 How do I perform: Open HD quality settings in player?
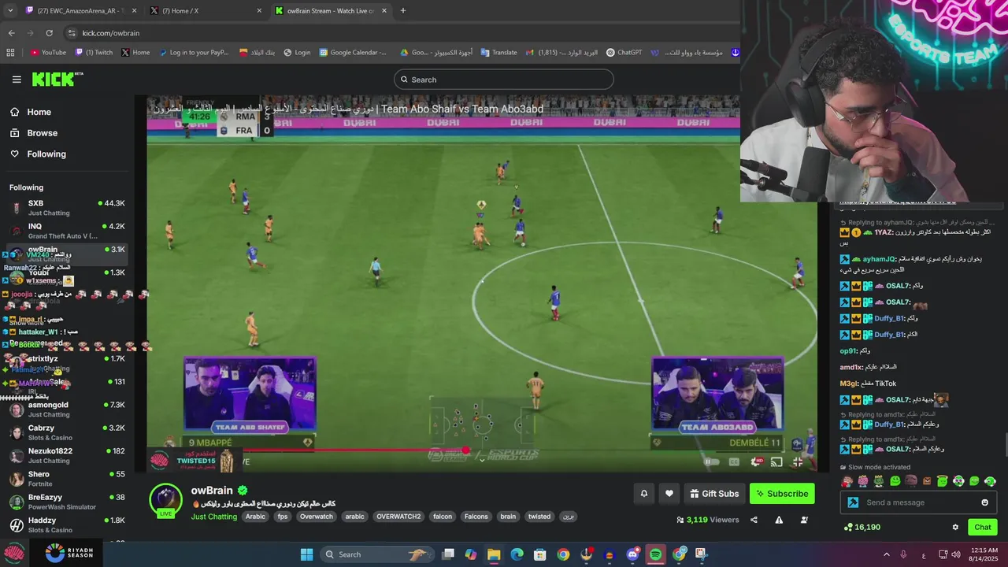(x=756, y=462)
